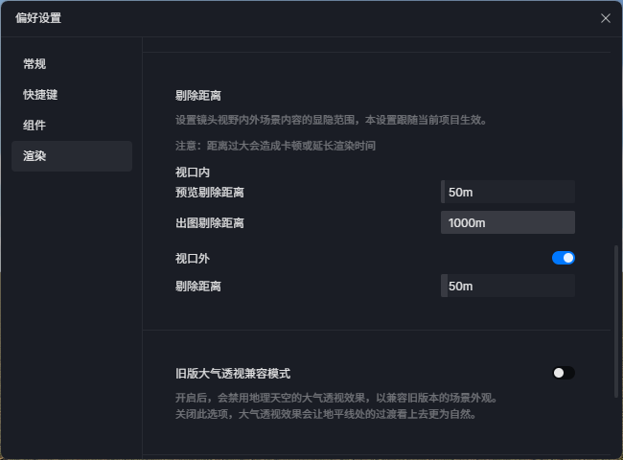This screenshot has height=460, width=623.
Task: Click the 预览剔除距离 50m value field
Action: pyautogui.click(x=508, y=192)
